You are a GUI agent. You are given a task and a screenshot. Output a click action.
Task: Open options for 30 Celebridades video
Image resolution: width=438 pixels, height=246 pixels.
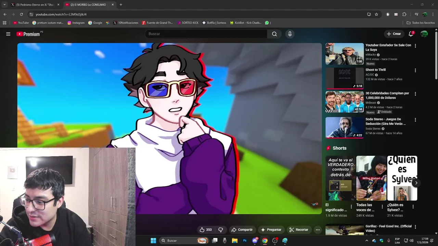(x=415, y=94)
